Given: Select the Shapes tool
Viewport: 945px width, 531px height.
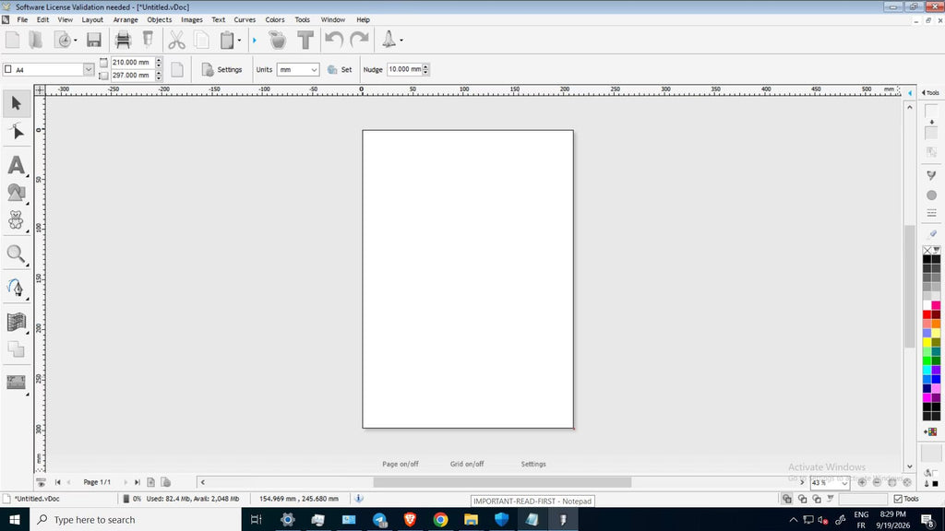Looking at the screenshot, I should tap(17, 194).
